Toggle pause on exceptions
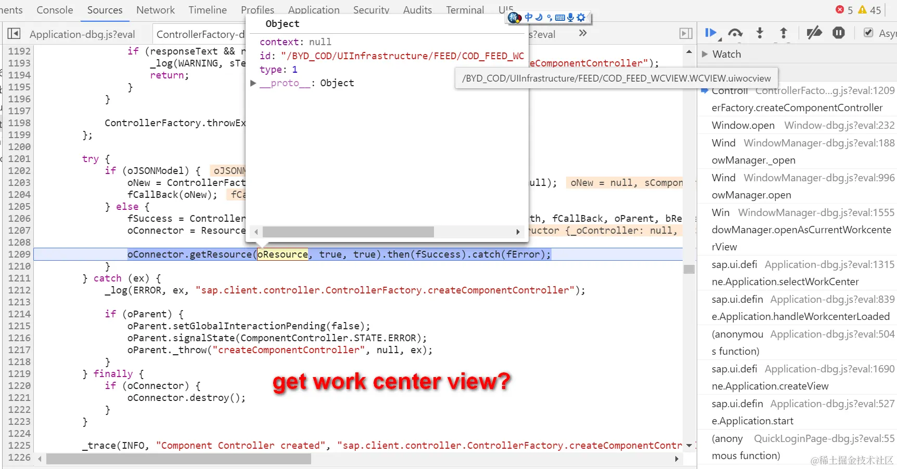This screenshot has height=469, width=897. click(839, 33)
